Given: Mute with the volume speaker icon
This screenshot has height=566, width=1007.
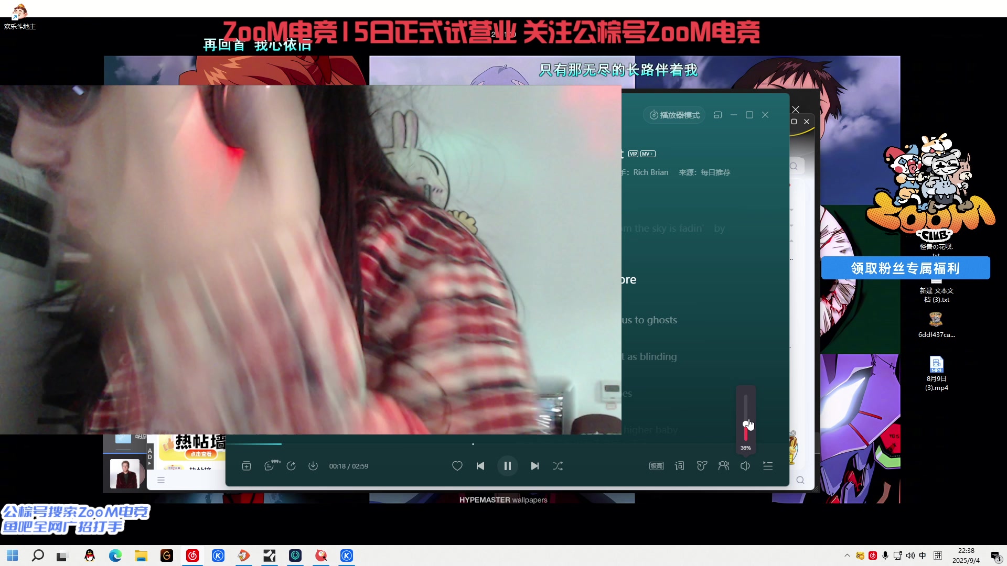Looking at the screenshot, I should pos(745,466).
